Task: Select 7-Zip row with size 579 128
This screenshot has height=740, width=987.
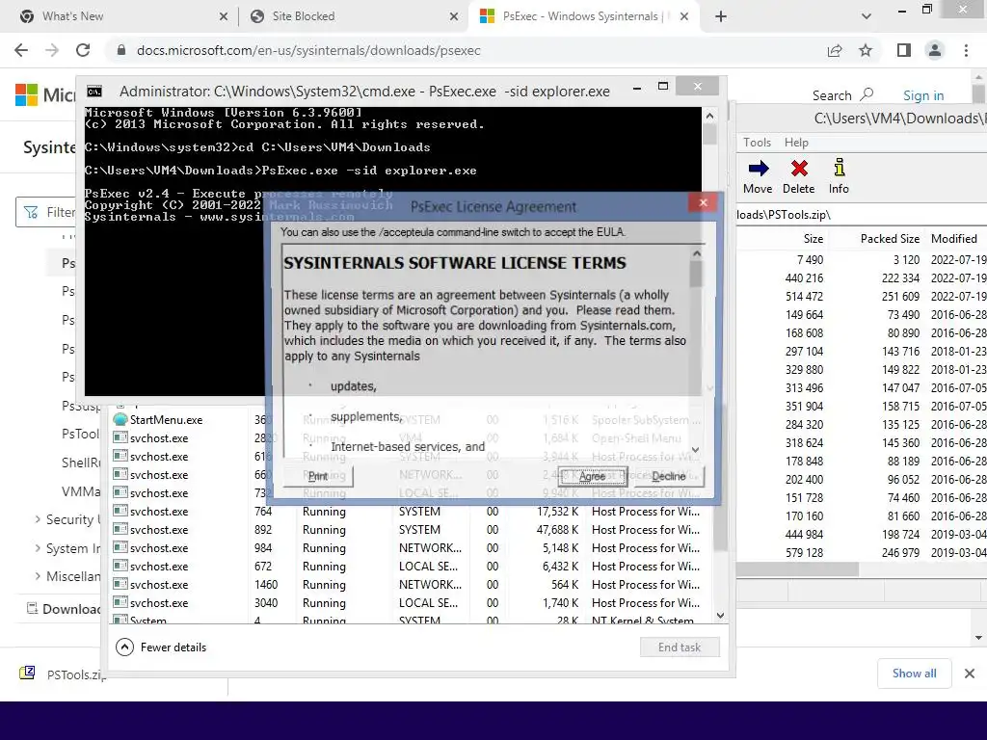Action: 863,552
